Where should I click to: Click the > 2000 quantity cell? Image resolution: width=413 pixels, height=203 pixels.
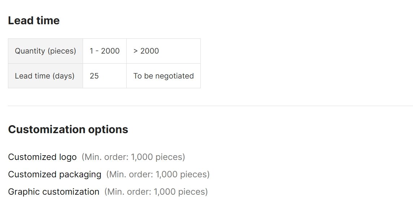click(x=164, y=51)
